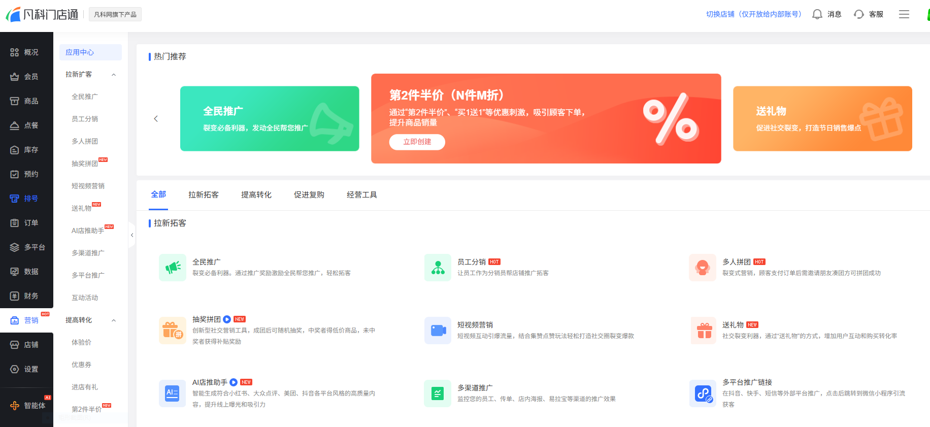Play the 抽奖拼团 video tutorial button
The width and height of the screenshot is (930, 427).
click(227, 319)
